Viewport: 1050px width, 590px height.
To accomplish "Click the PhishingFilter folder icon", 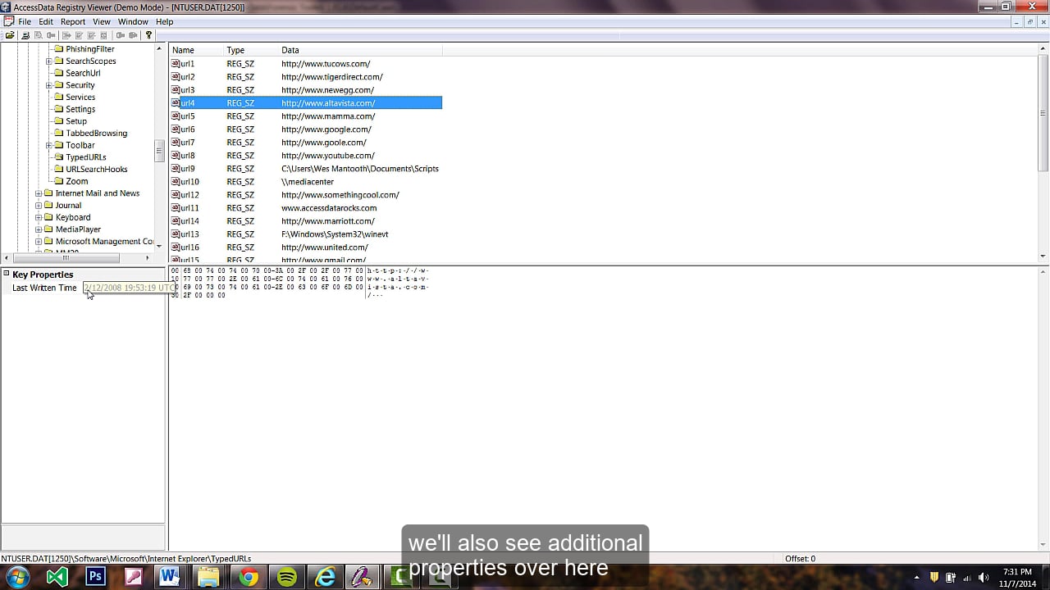I will tap(58, 49).
